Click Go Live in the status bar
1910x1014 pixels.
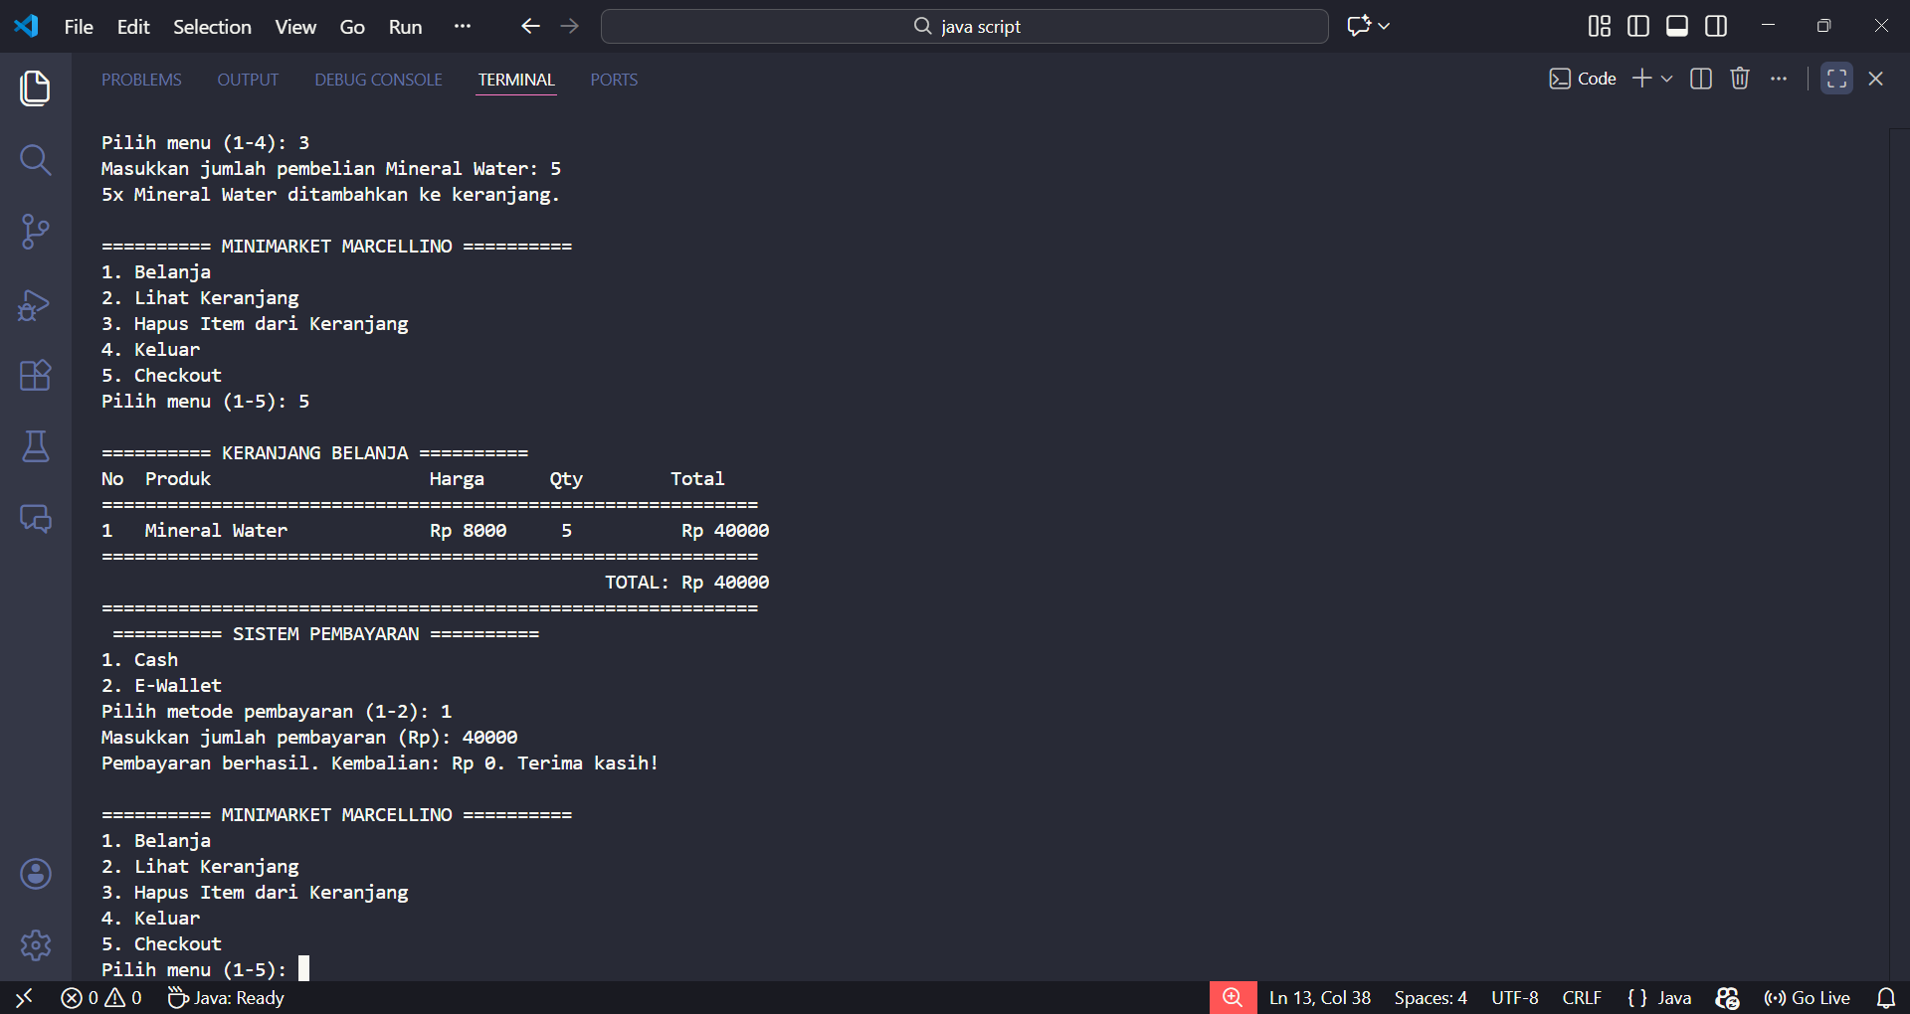tap(1808, 997)
